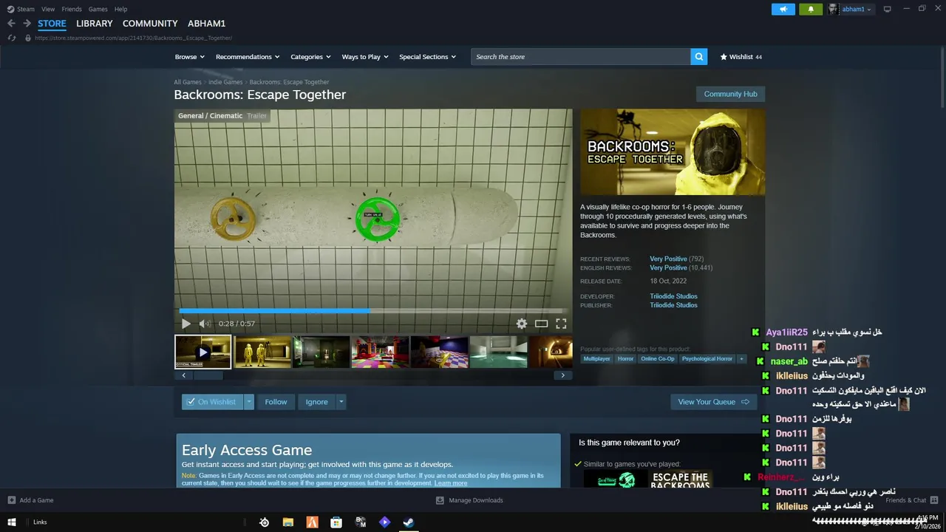Click the store search magnifier button
946x532 pixels.
(698, 57)
